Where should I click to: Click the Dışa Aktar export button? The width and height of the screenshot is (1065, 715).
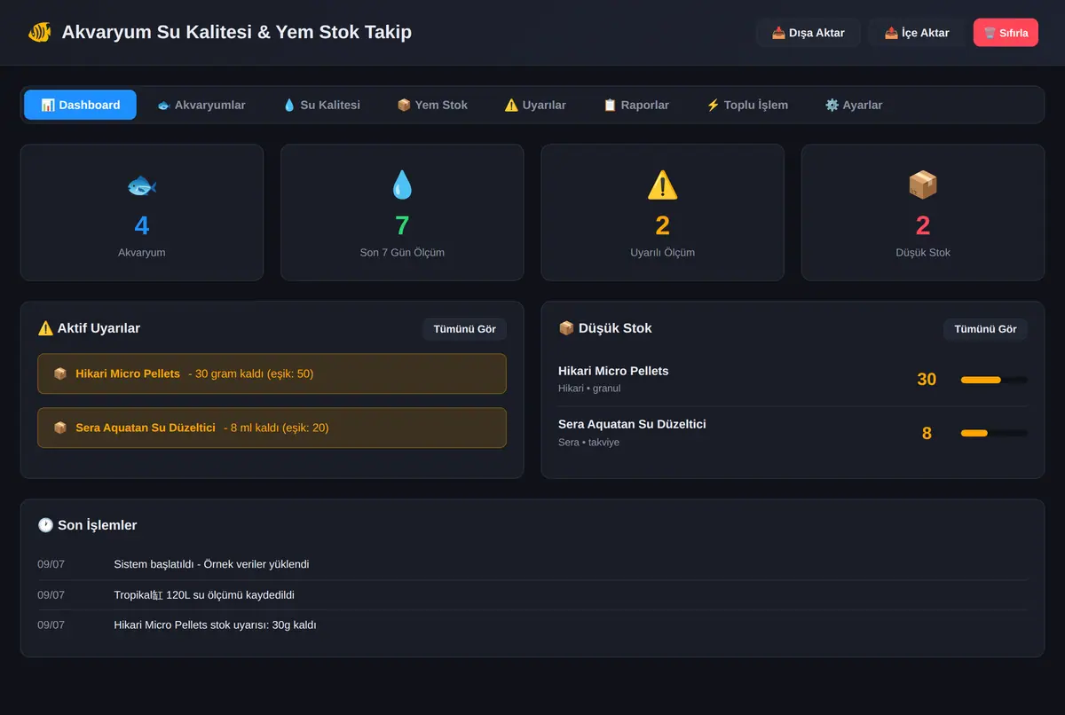click(x=808, y=33)
